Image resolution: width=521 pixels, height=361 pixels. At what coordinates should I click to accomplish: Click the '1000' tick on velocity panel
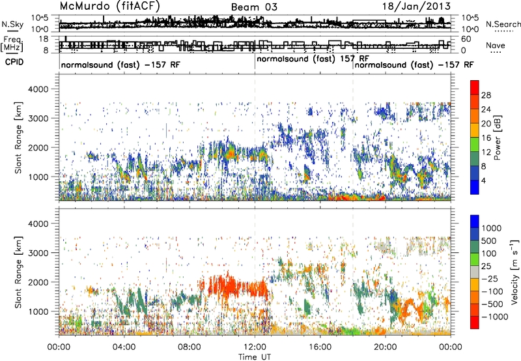(x=40, y=311)
